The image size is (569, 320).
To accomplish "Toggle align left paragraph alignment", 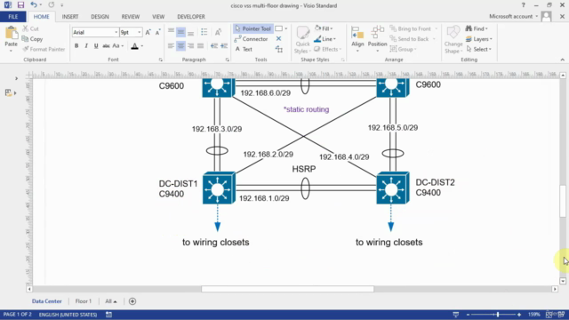I will (171, 45).
